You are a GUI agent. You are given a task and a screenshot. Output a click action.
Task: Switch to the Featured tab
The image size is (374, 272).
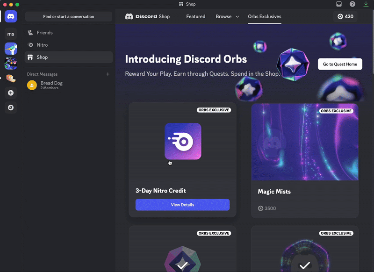tap(195, 16)
